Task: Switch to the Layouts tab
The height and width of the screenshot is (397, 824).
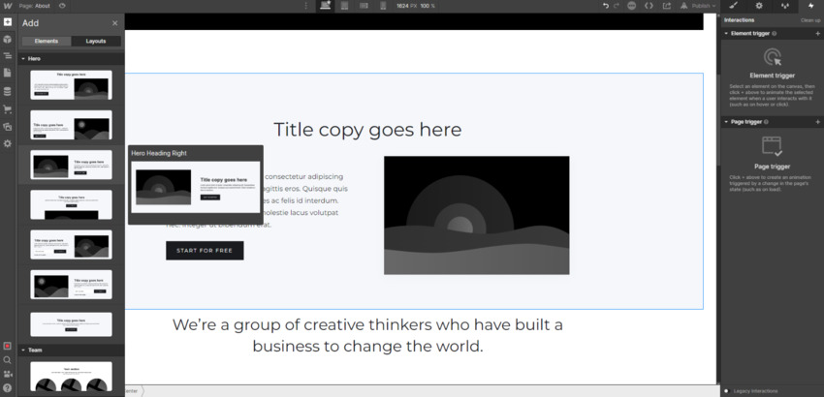Action: coord(96,41)
